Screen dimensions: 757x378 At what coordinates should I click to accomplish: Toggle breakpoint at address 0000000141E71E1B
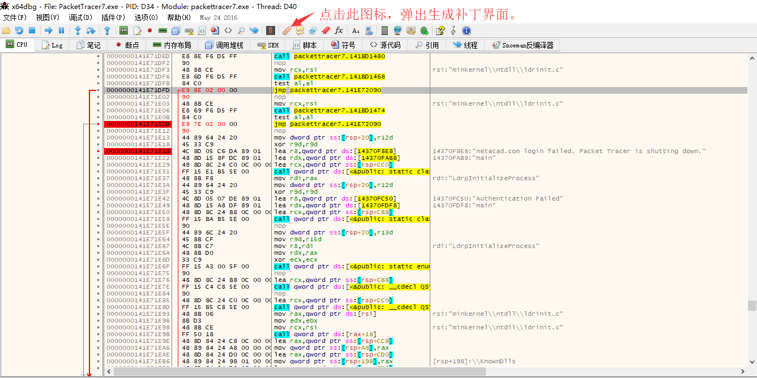(x=99, y=151)
